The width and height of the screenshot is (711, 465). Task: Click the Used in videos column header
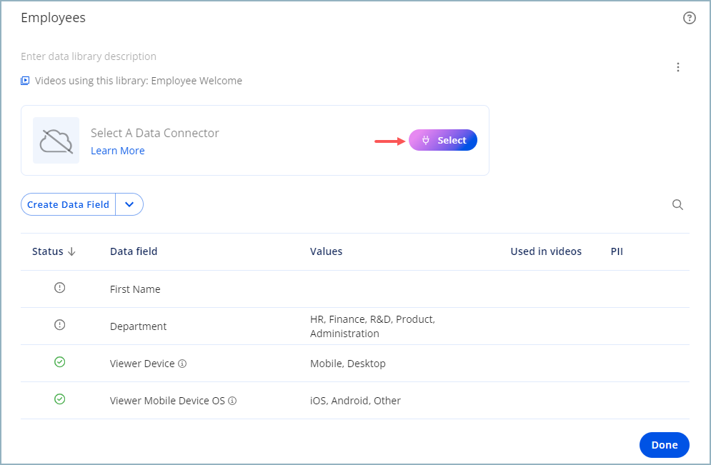point(546,251)
